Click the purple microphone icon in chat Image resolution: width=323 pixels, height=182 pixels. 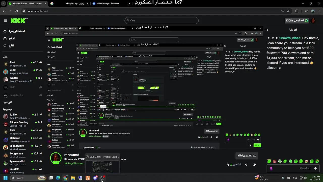click(271, 168)
